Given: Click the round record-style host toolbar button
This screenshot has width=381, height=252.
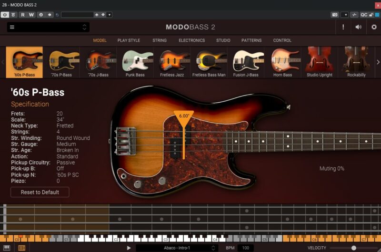Looking at the screenshot, I should (41, 15).
